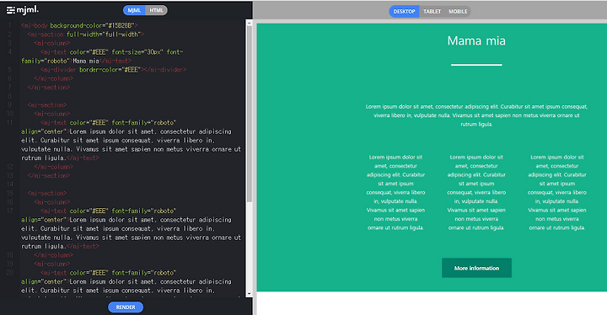607x315 pixels.
Task: Click the mjml logo
Action: click(23, 10)
